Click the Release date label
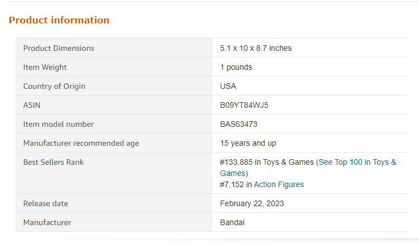The height and width of the screenshot is (243, 419). tap(45, 203)
